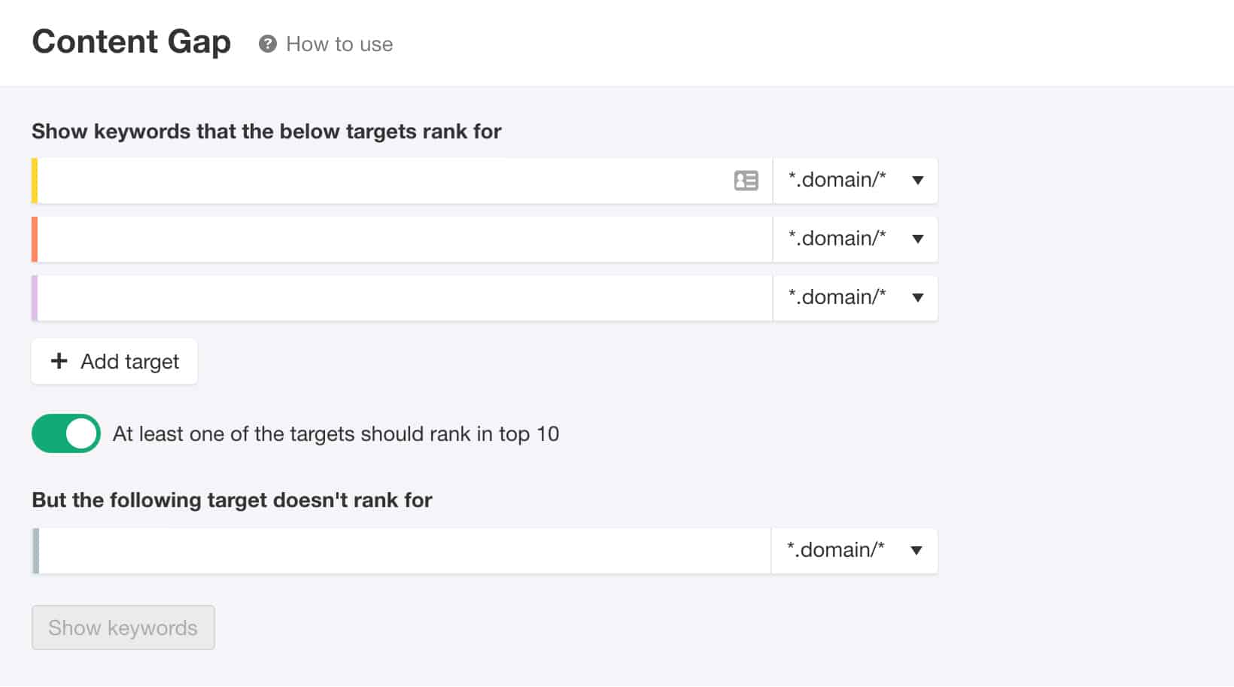Open the orange target's *.domain/* mode dropdown
1234x687 pixels.
[855, 239]
